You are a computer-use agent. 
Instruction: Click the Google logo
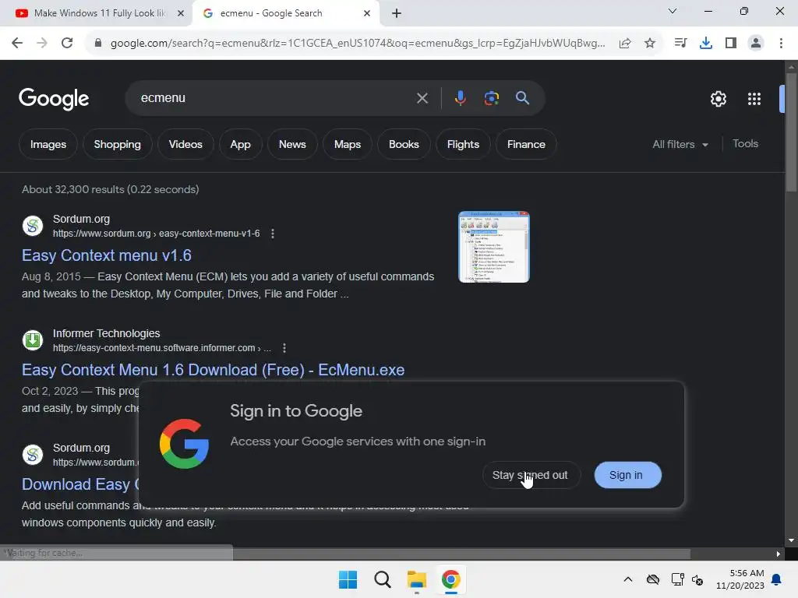tap(54, 99)
